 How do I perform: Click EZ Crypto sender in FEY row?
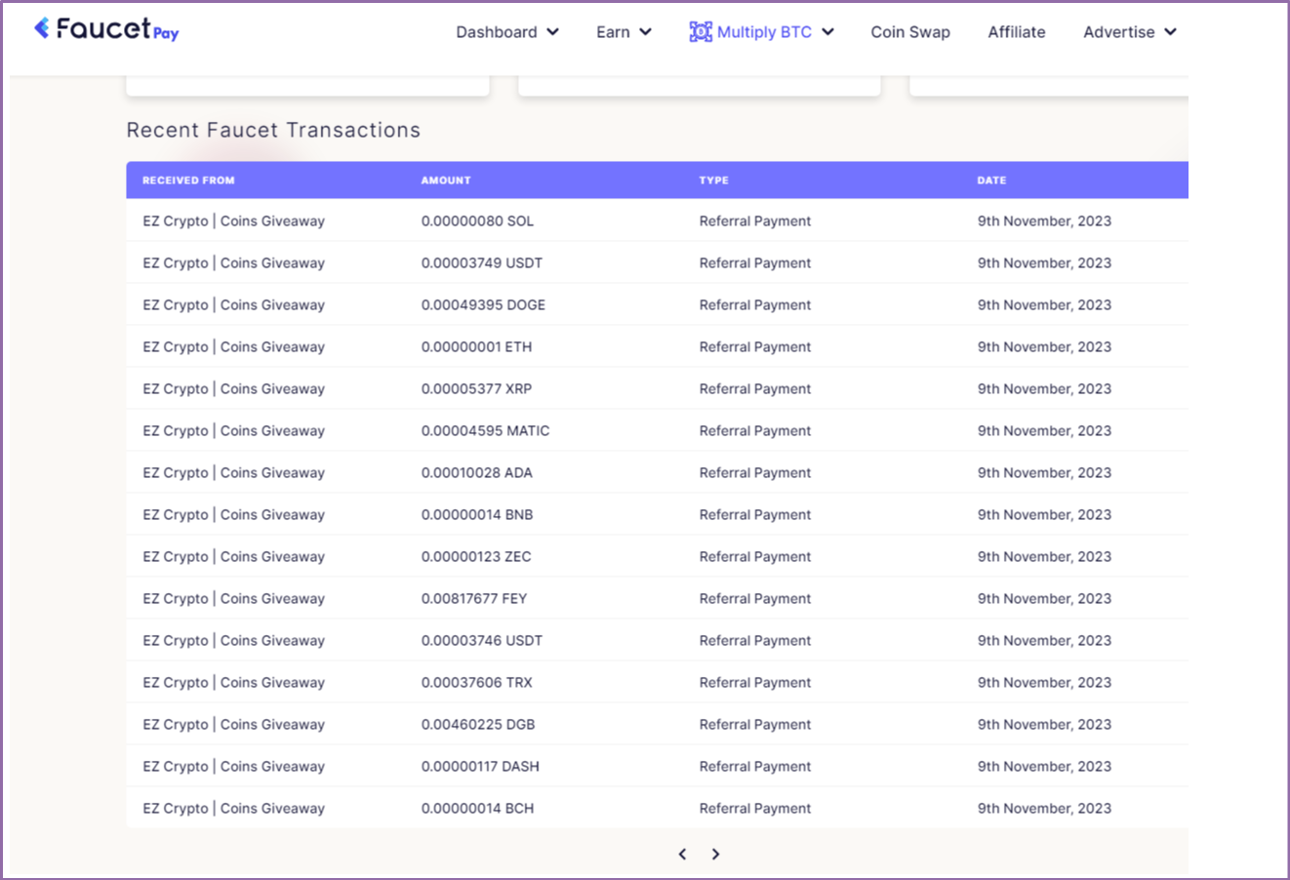pos(233,599)
